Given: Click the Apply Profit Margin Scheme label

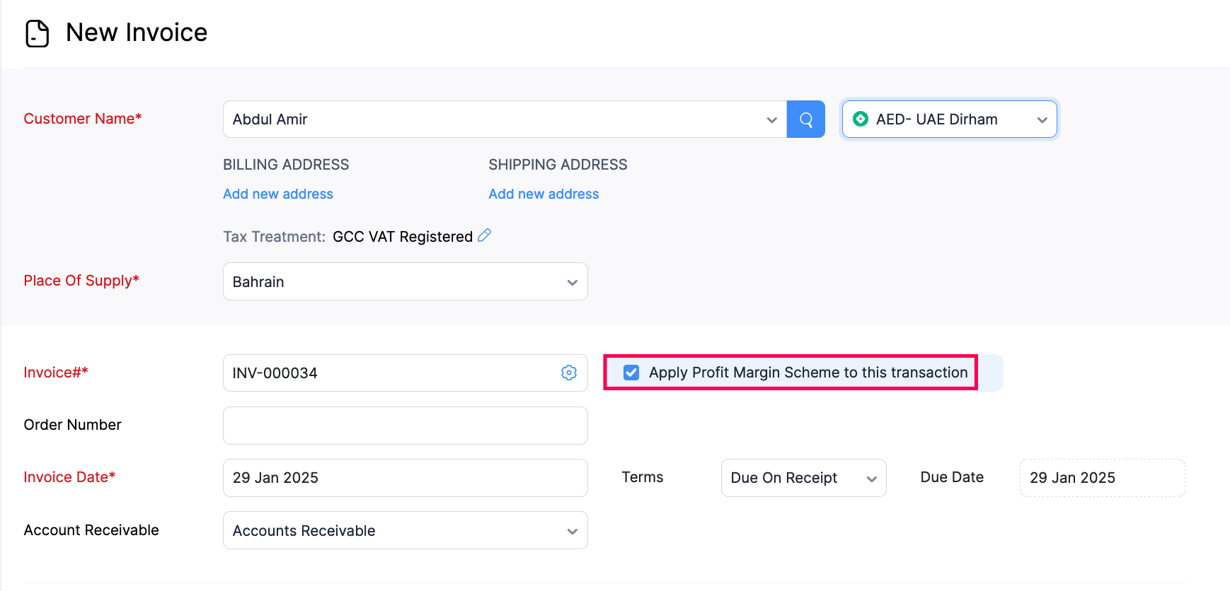Looking at the screenshot, I should coord(808,373).
